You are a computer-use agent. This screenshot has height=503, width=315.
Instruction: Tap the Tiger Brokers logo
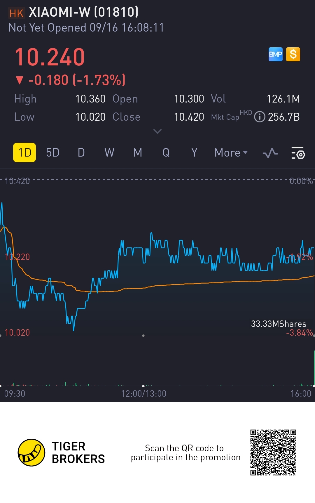pos(32,452)
